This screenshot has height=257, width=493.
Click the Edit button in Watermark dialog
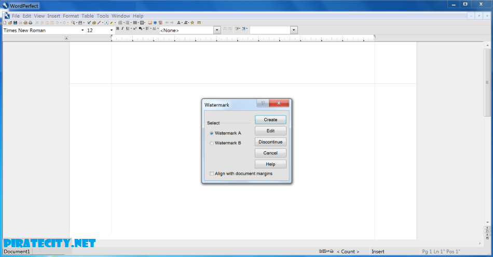(x=270, y=131)
